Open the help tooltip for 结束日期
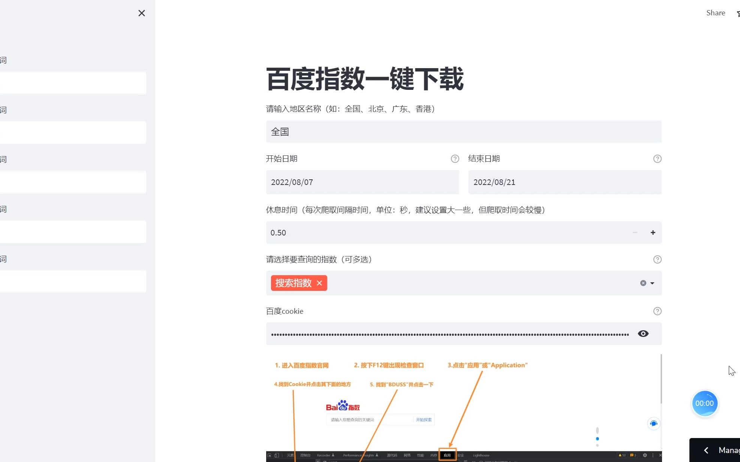740x462 pixels. [657, 159]
